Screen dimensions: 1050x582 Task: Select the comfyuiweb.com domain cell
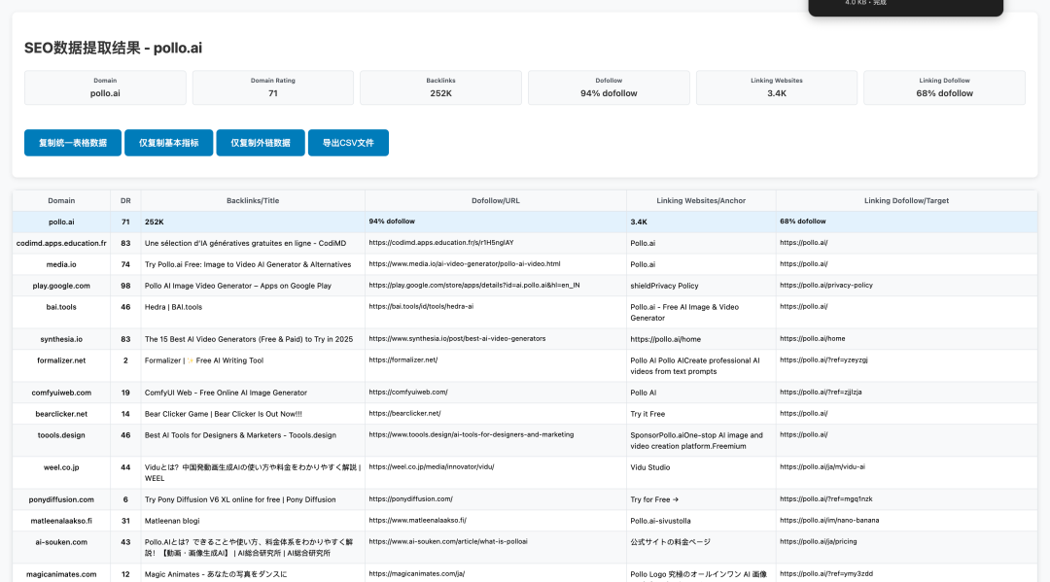tap(61, 393)
